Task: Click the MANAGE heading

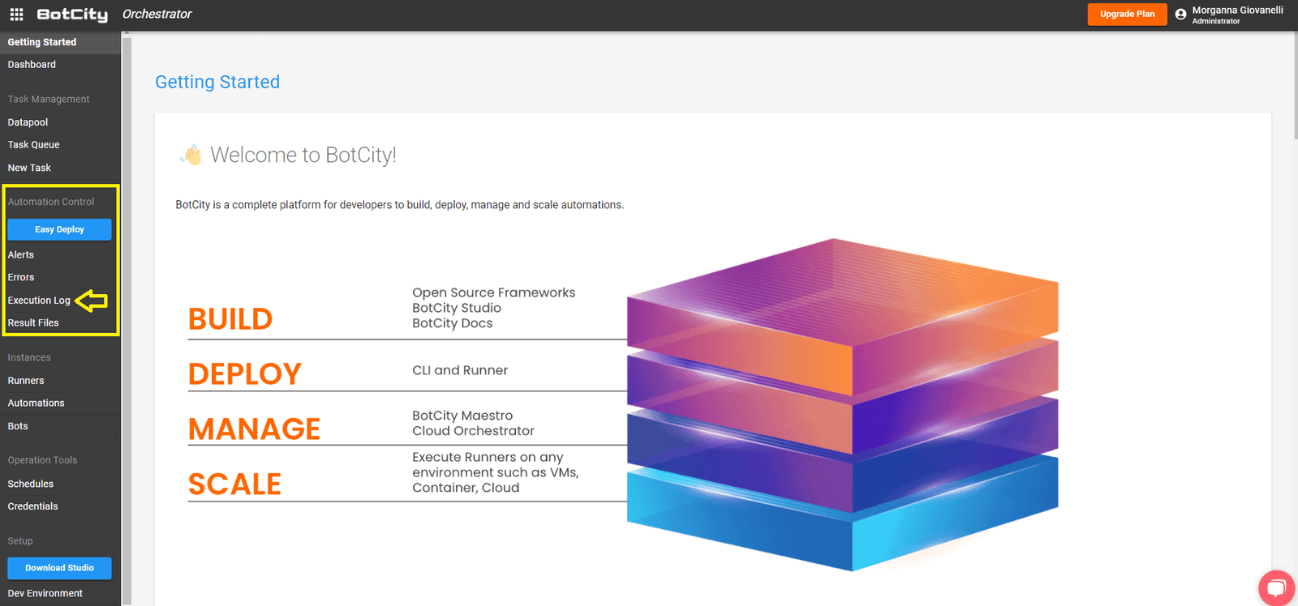Action: 255,429
